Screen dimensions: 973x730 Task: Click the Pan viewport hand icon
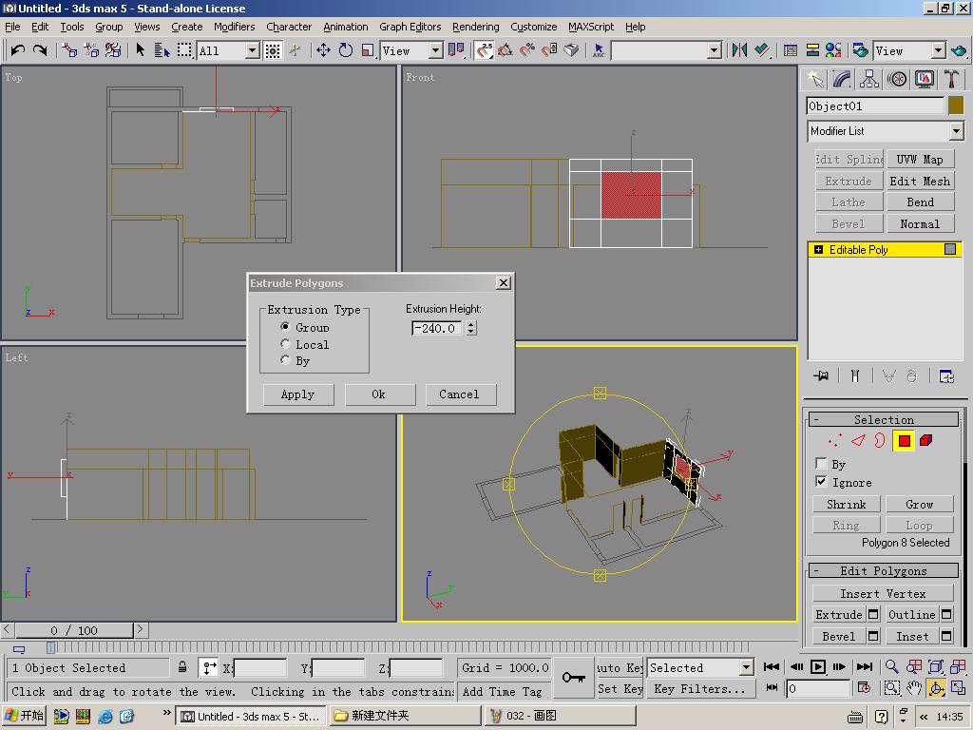(x=913, y=688)
